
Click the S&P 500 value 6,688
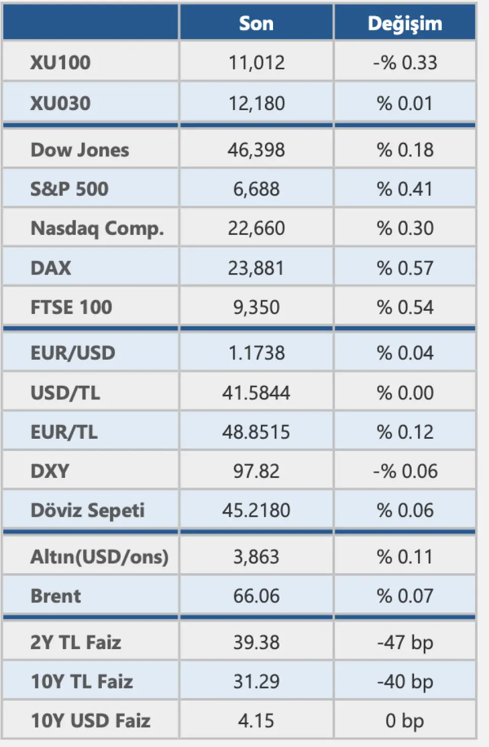pos(256,189)
